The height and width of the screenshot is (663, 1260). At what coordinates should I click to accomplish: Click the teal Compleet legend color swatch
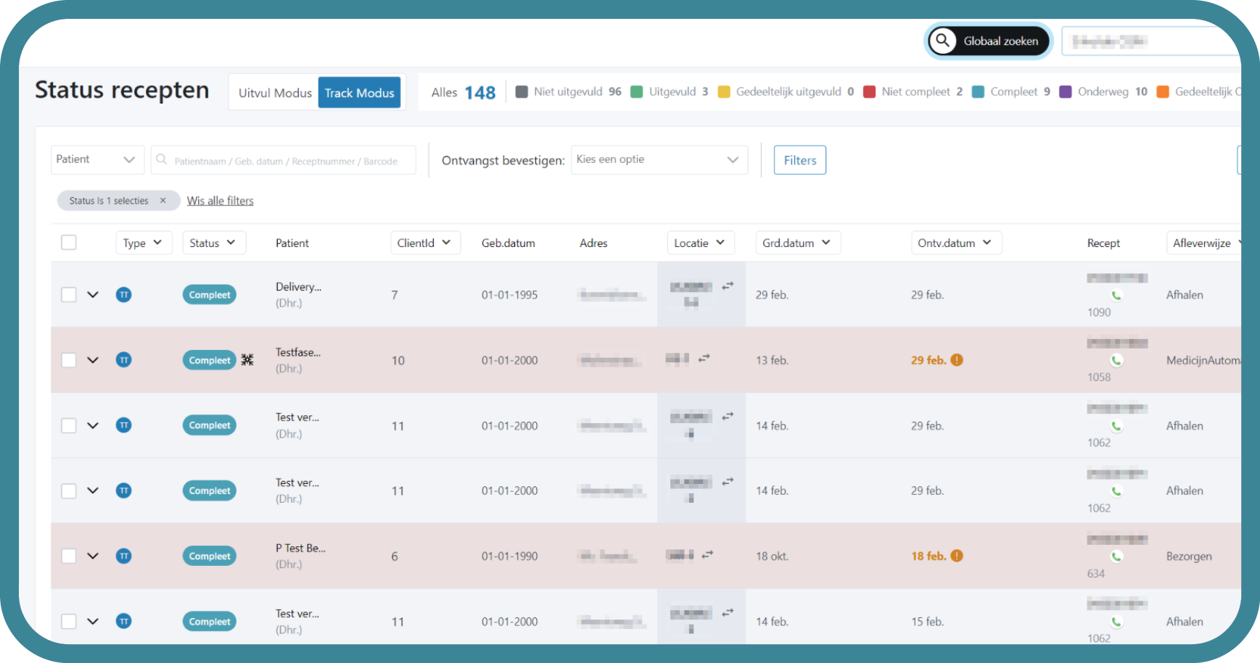click(978, 92)
